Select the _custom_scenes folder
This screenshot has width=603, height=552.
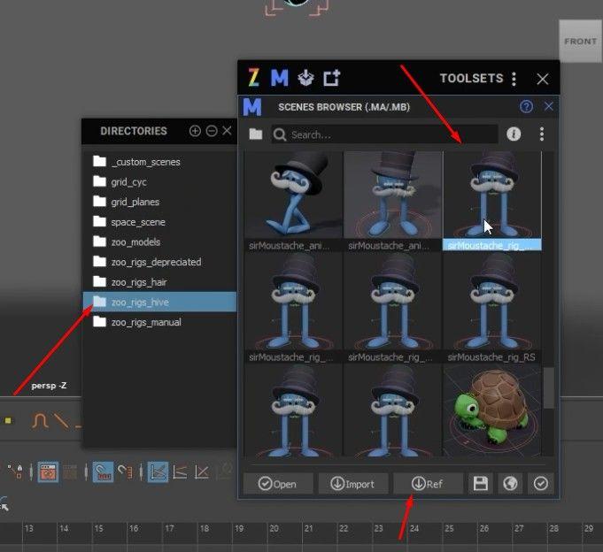point(159,162)
